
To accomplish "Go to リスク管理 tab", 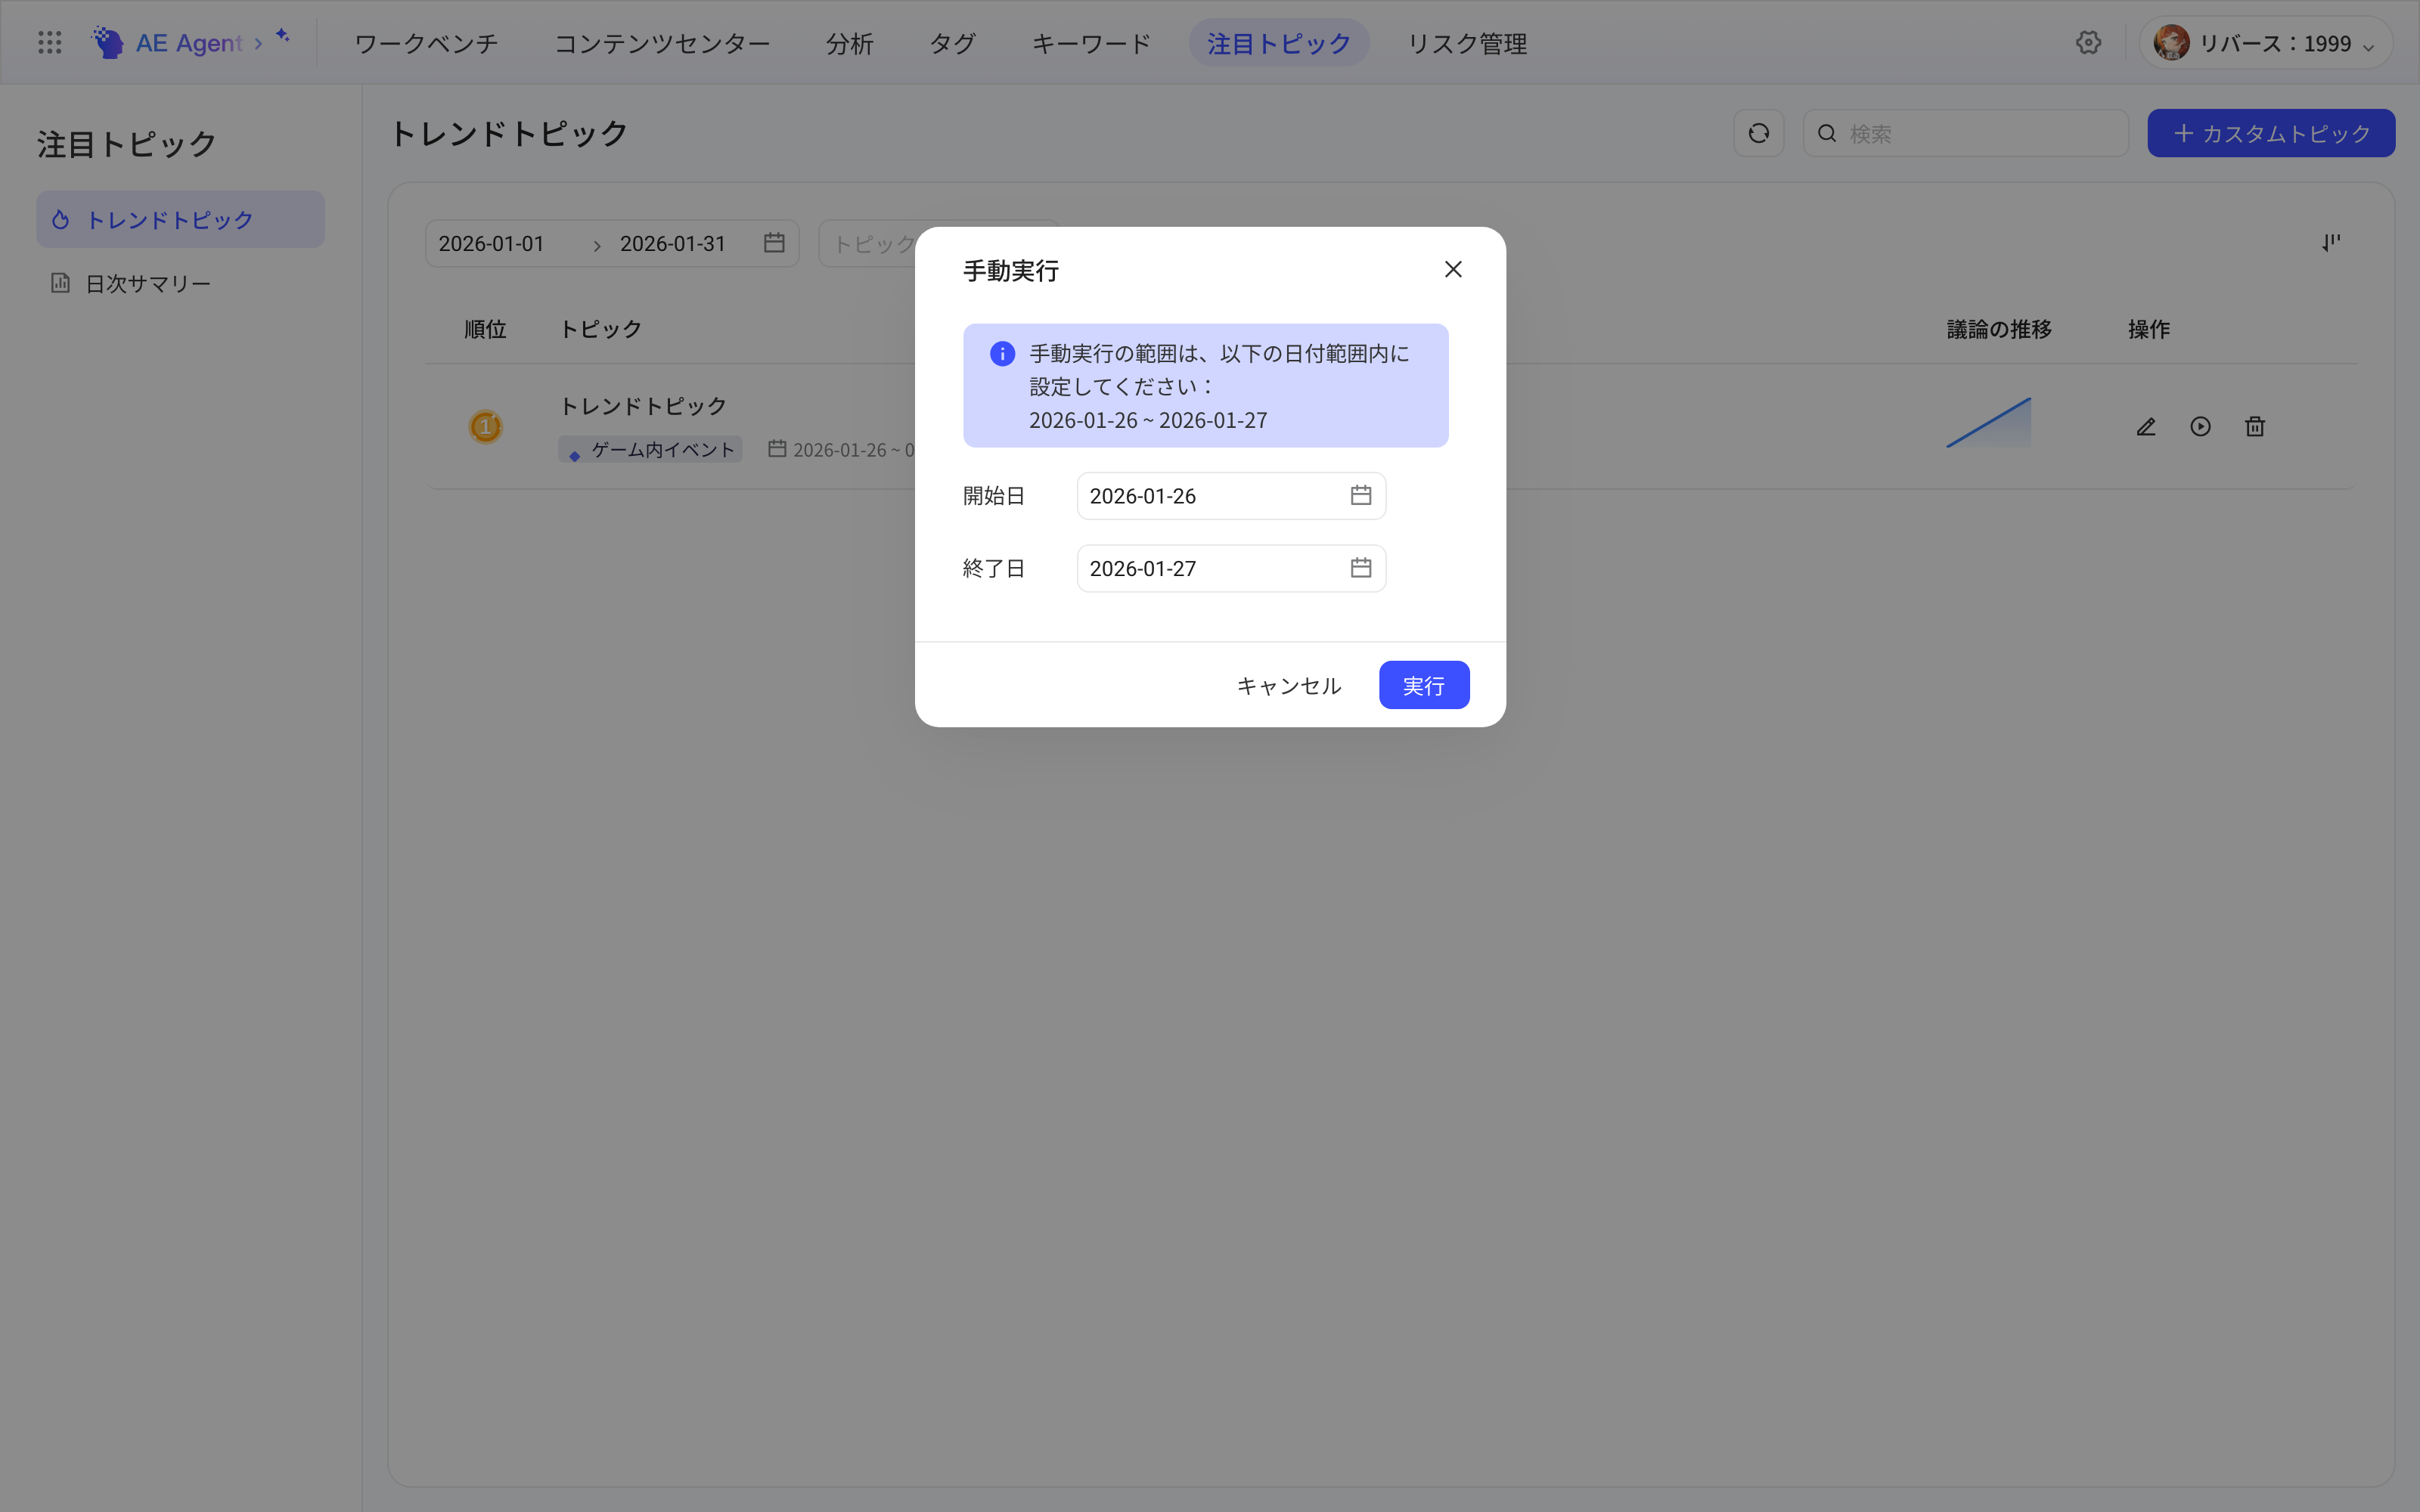I will coord(1467,43).
